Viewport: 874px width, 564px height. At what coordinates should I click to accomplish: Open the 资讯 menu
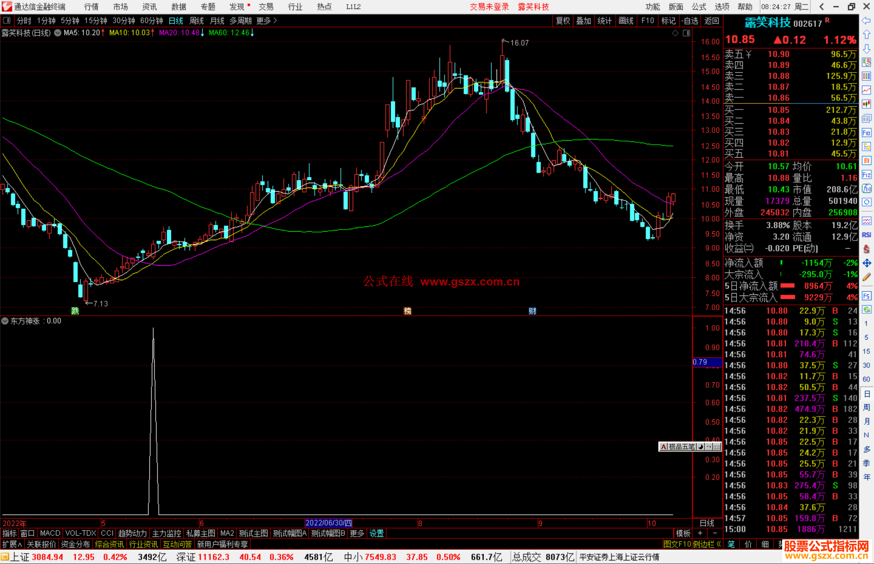pos(150,7)
